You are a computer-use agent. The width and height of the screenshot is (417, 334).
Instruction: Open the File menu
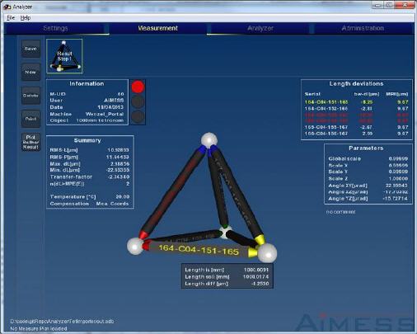(x=11, y=18)
